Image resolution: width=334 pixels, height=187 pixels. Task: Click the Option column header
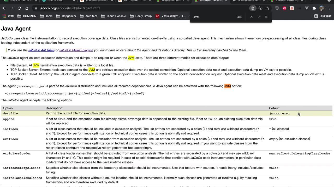[8, 108]
